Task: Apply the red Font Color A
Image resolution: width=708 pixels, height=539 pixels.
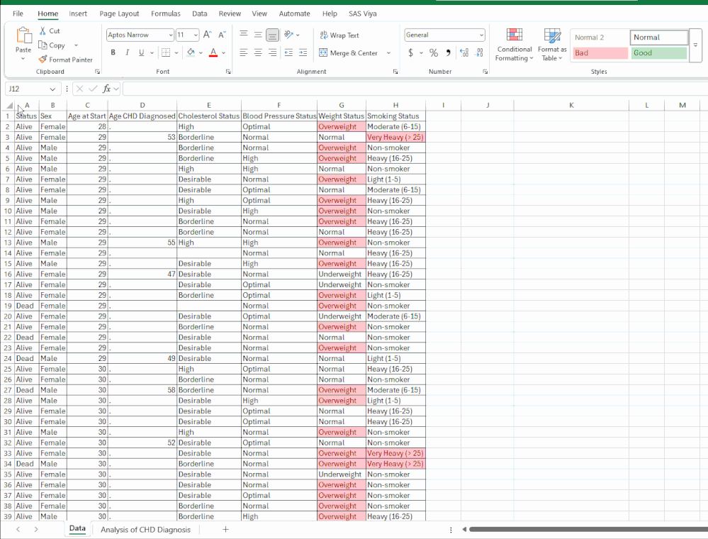Action: [213, 53]
